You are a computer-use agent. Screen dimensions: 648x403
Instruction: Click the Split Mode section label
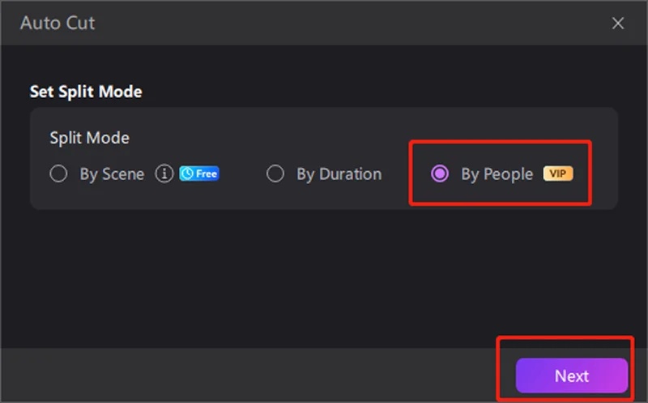point(89,138)
